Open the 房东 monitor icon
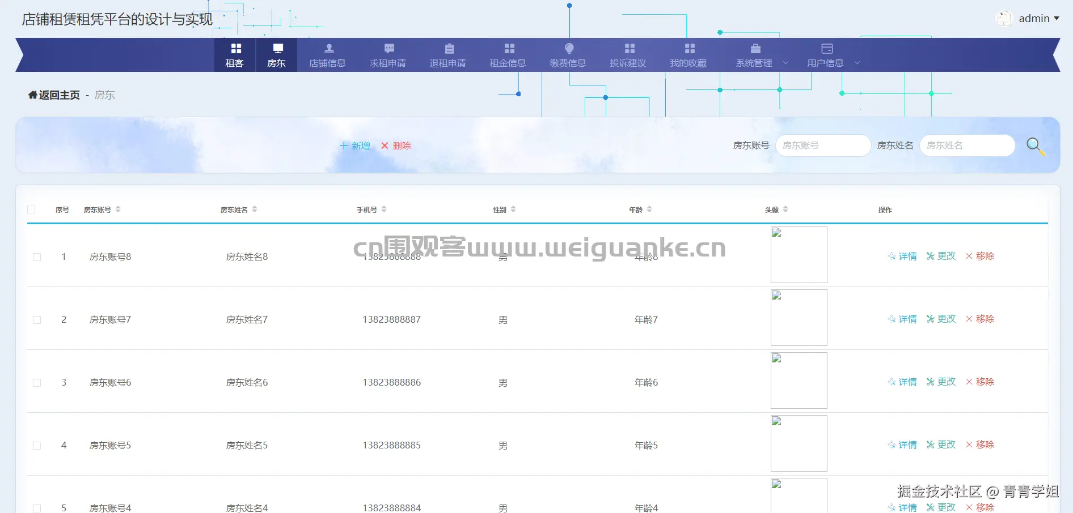The image size is (1073, 513). pos(278,49)
